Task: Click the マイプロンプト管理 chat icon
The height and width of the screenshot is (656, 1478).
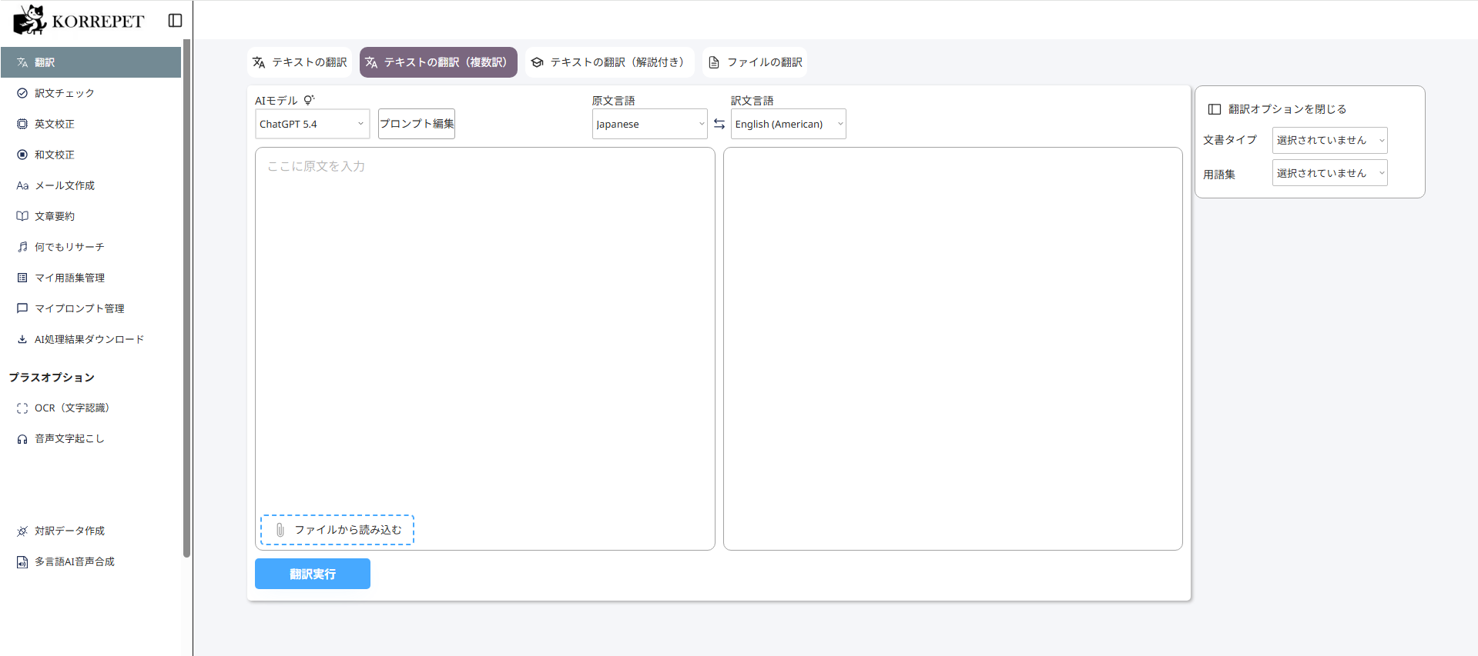Action: coord(22,308)
